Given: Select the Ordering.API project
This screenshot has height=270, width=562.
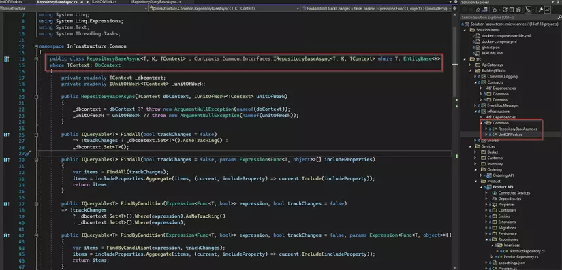Looking at the screenshot, I should pos(503,175).
